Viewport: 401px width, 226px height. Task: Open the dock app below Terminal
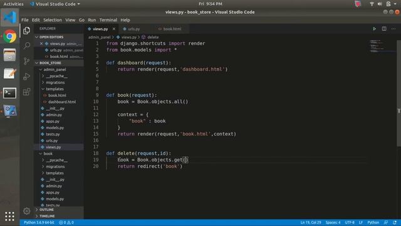[10, 111]
